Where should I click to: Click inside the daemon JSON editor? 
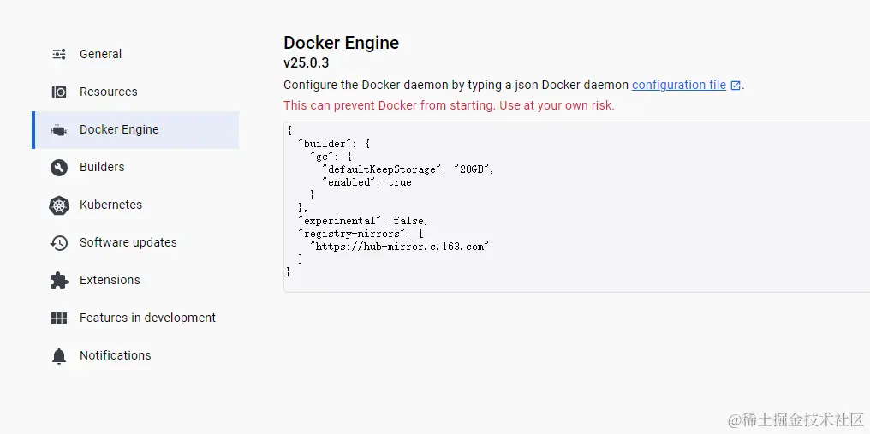tap(576, 207)
